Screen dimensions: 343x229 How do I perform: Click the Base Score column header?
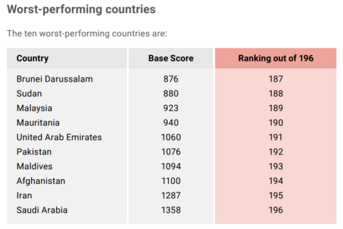point(170,58)
